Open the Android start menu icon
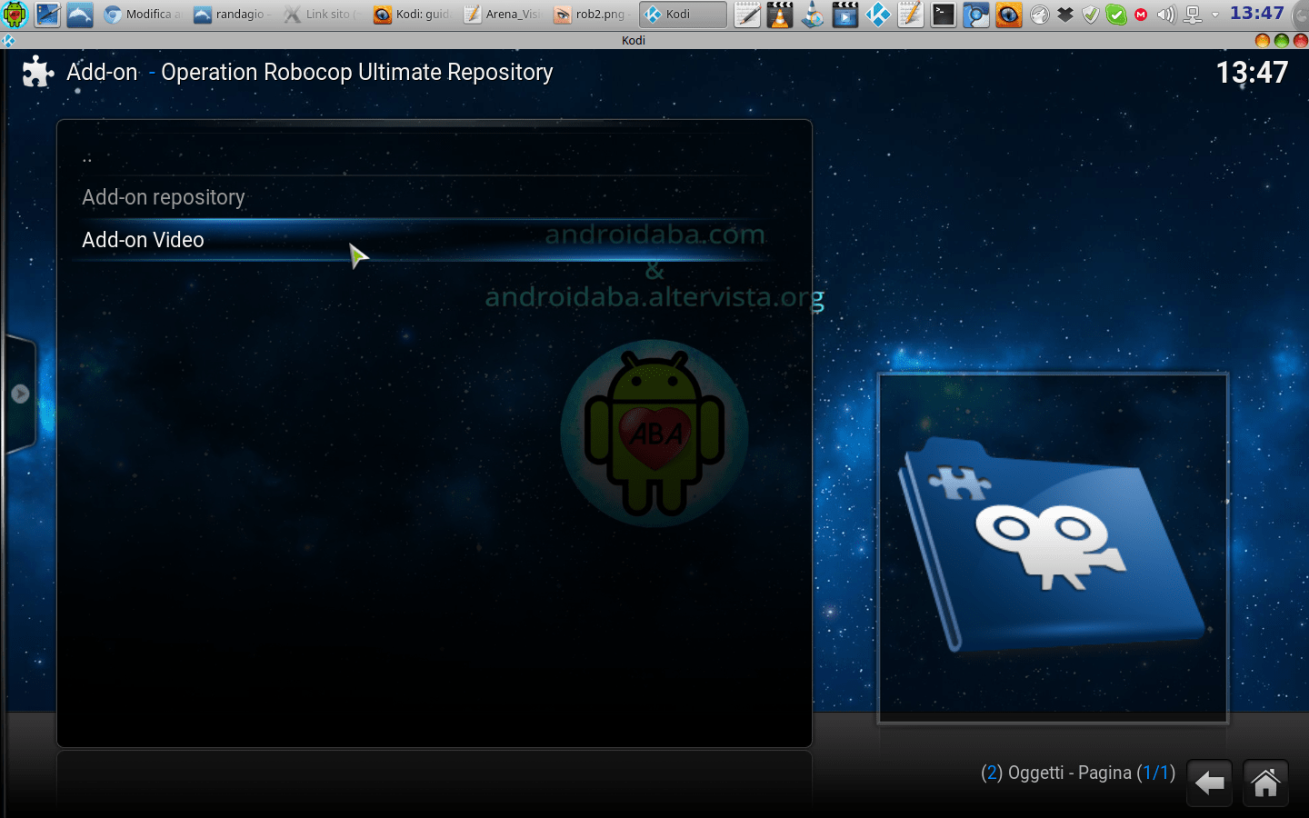 [x=15, y=15]
